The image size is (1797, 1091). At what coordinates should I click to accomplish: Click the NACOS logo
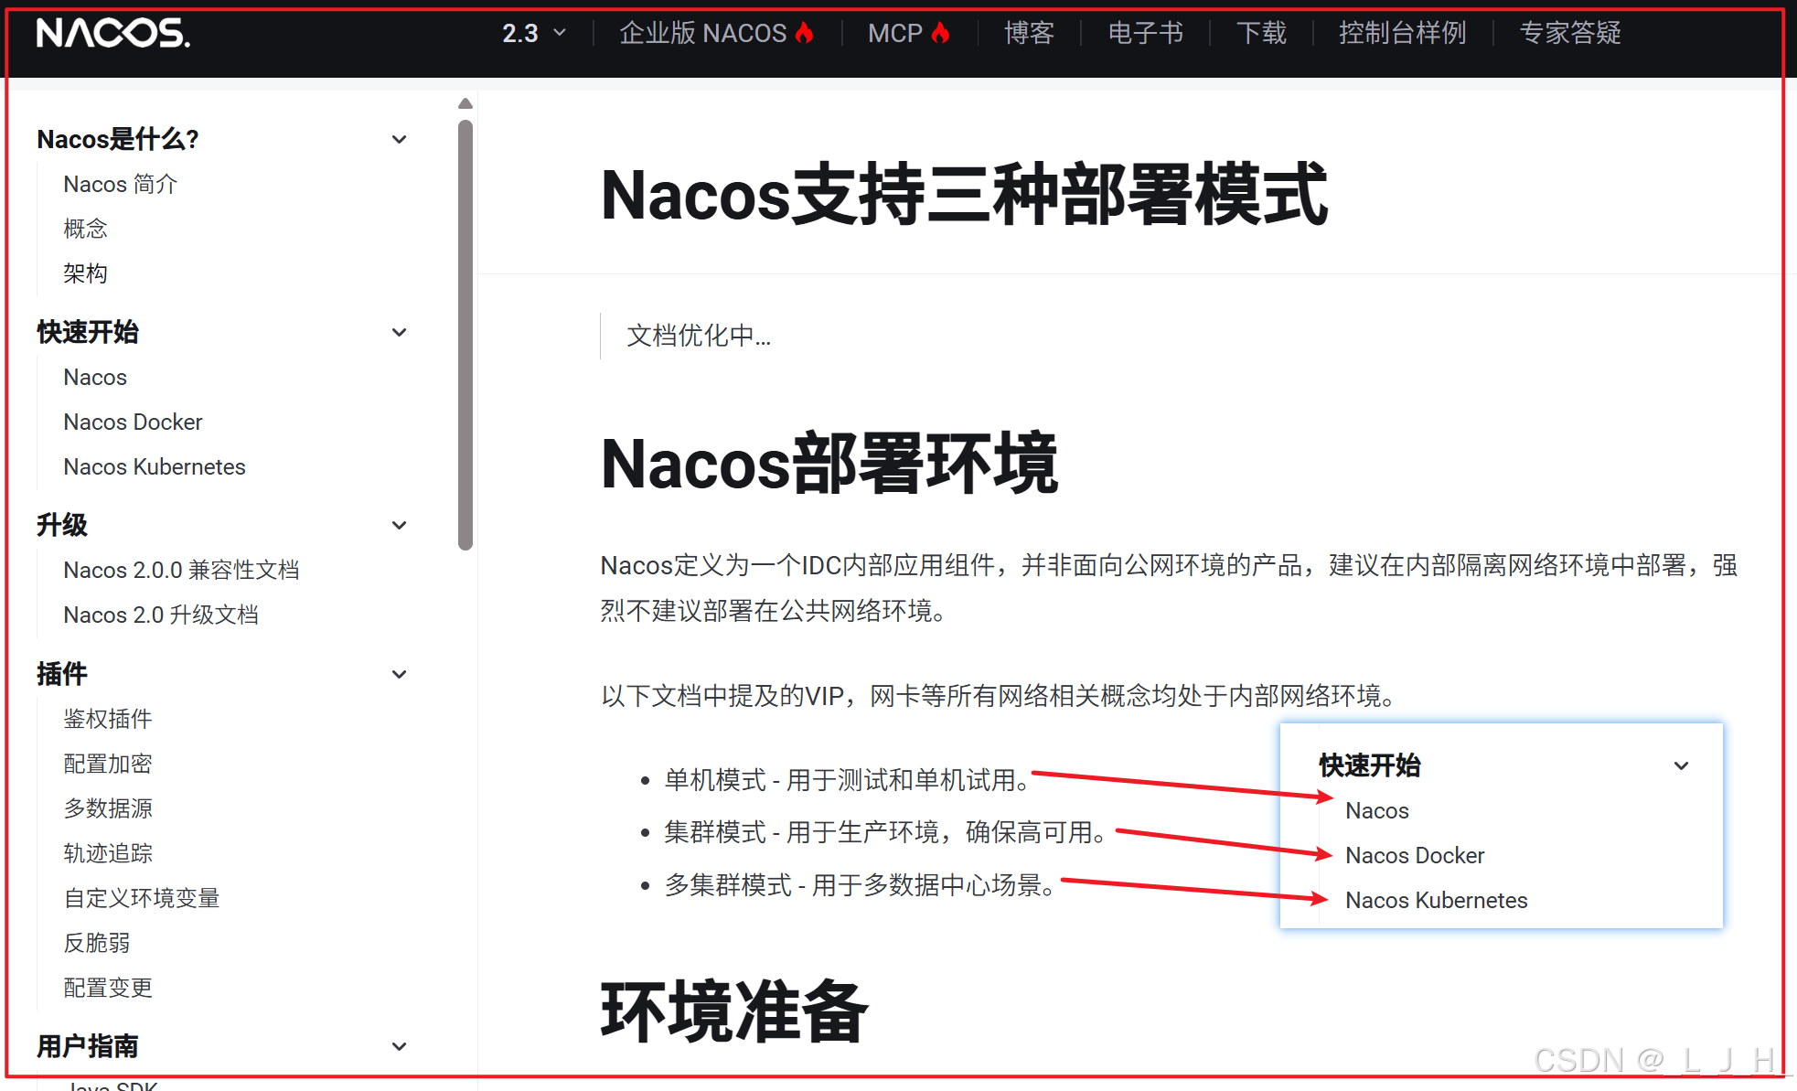[x=113, y=33]
